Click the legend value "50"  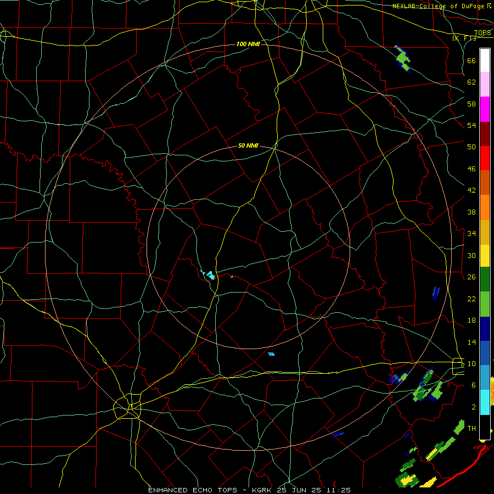[x=471, y=147]
